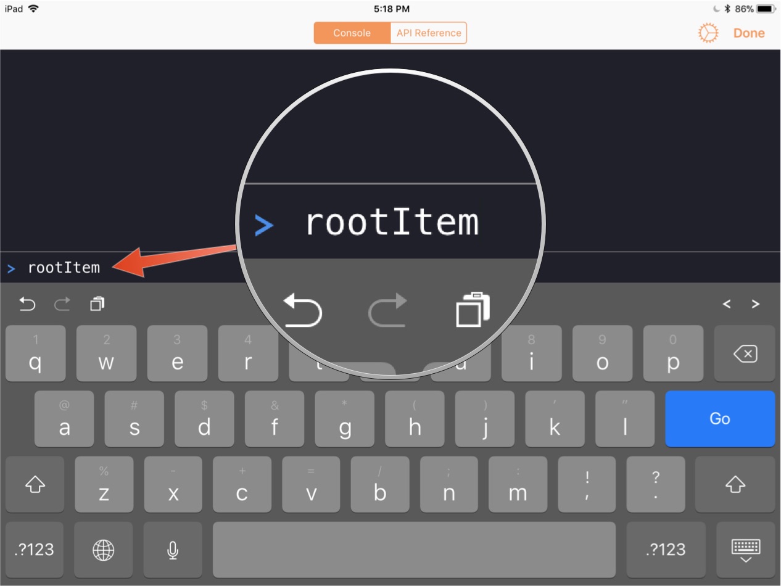Tap the undo arrow above the keyboard
Viewport: 781px width, 586px height.
[27, 303]
